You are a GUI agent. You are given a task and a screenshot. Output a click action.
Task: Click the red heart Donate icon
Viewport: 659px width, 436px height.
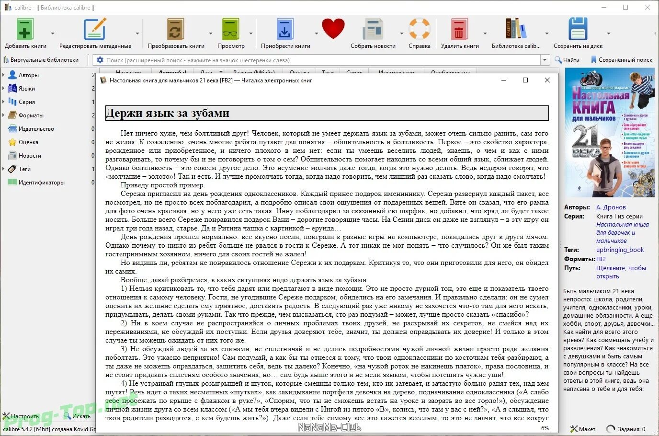click(x=333, y=29)
